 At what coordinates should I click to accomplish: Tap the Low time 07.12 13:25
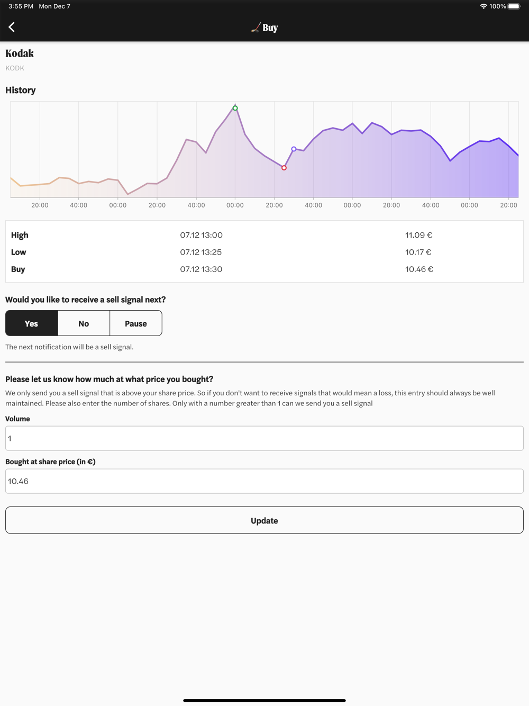click(201, 252)
